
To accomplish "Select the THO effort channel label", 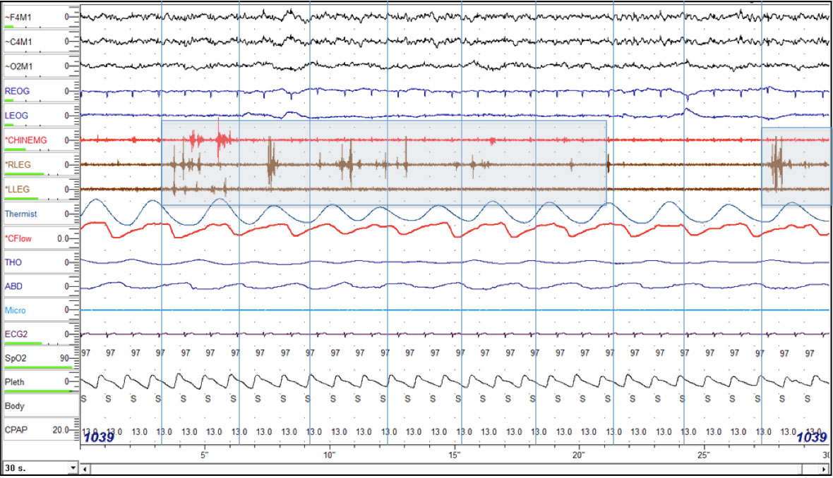I will pyautogui.click(x=13, y=262).
